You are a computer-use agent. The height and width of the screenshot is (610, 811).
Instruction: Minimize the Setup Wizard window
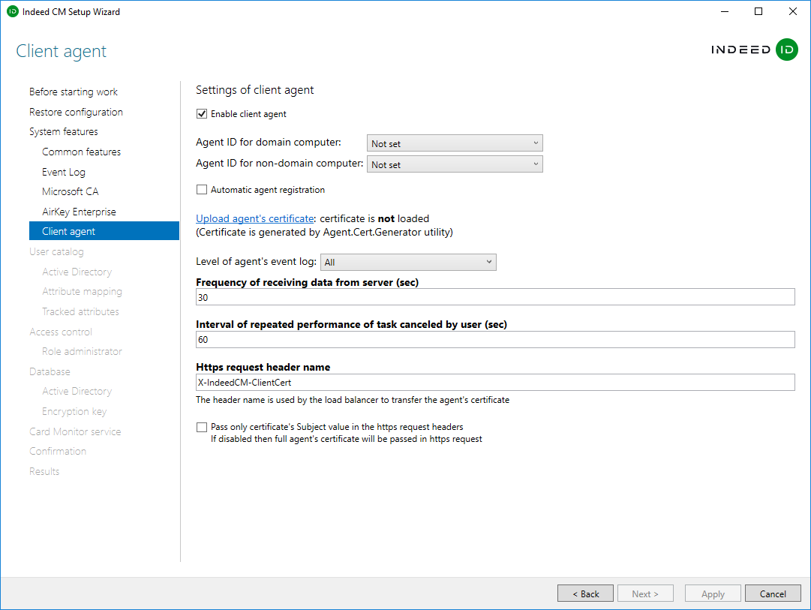click(x=725, y=11)
